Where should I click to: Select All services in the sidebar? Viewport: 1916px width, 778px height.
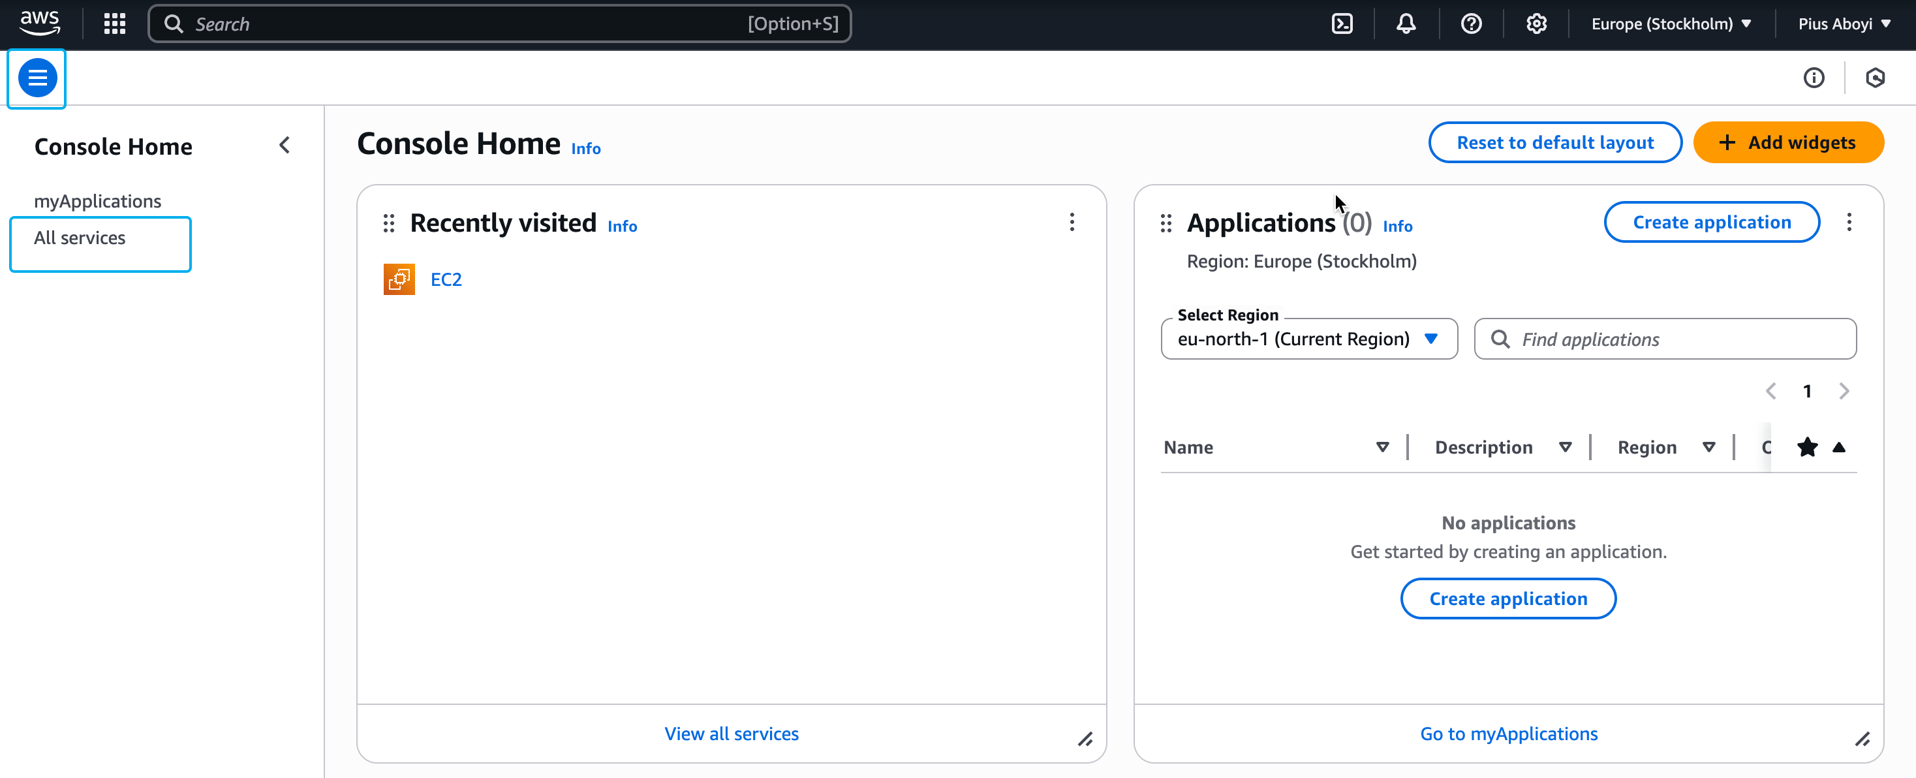(x=80, y=238)
